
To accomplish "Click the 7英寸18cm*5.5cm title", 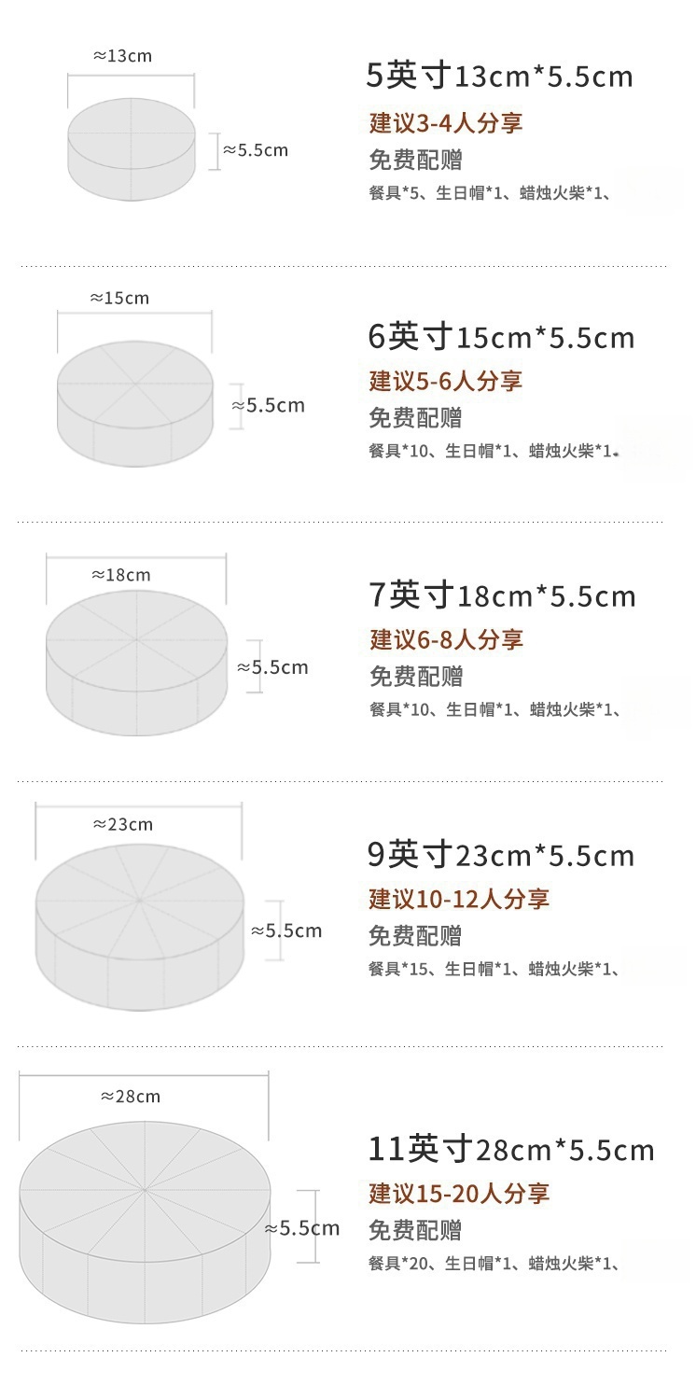I will point(502,595).
